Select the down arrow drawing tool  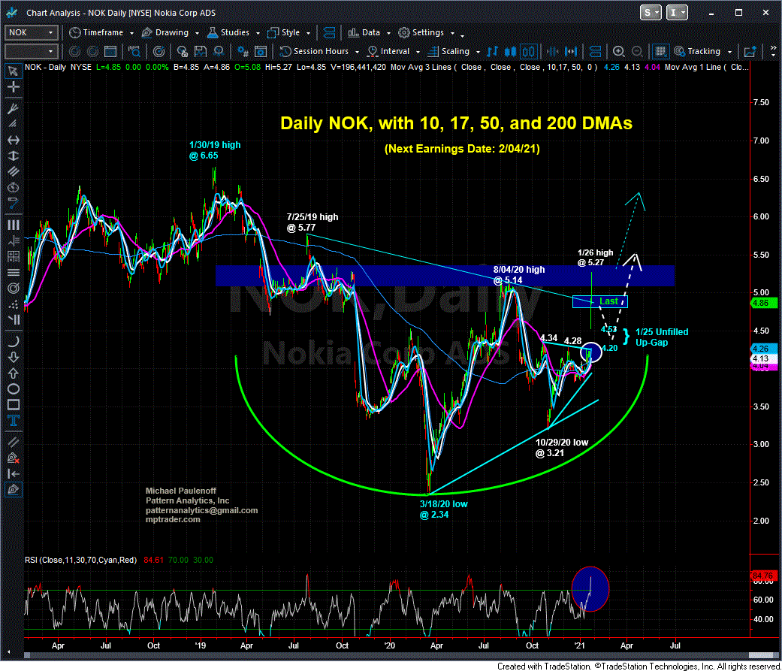(x=13, y=357)
